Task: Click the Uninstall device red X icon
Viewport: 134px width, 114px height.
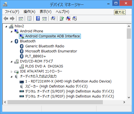Action: [68, 18]
